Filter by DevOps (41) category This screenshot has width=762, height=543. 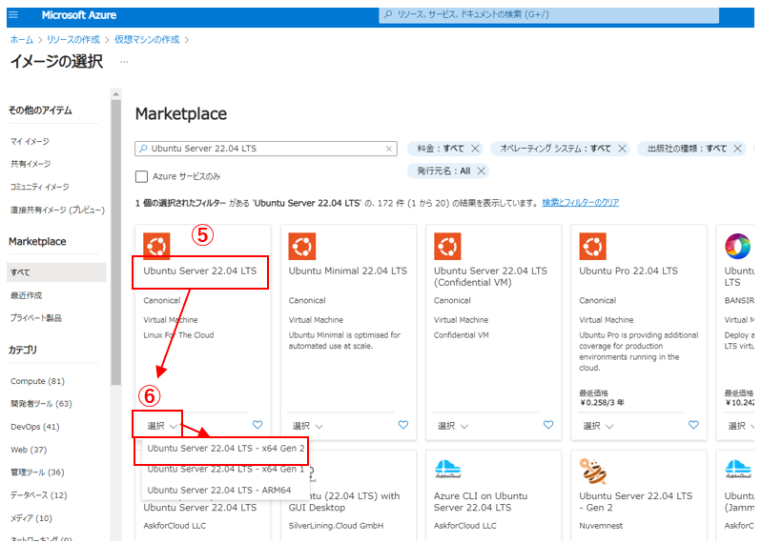click(35, 427)
